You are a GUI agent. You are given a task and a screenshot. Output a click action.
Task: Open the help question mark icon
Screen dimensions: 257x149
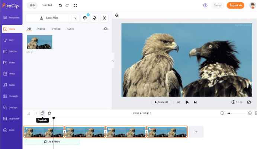click(205, 6)
